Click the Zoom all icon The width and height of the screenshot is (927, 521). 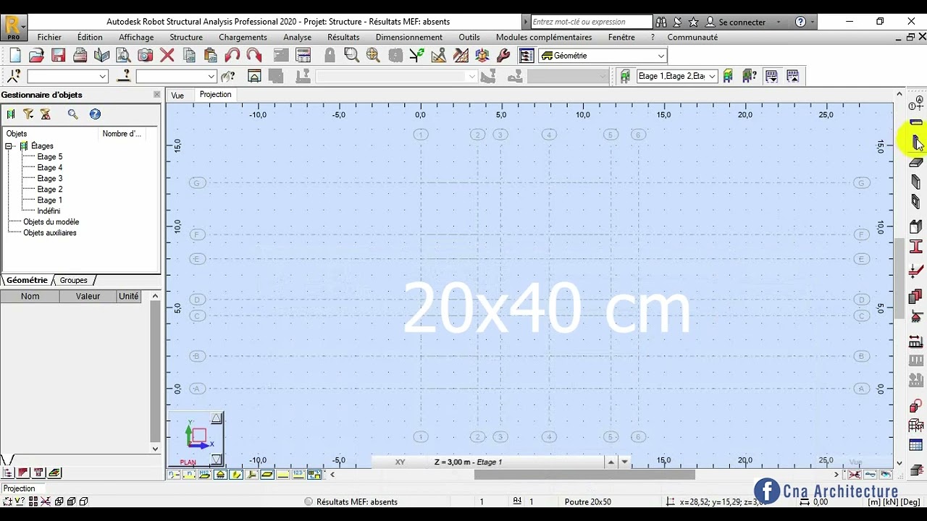click(374, 55)
